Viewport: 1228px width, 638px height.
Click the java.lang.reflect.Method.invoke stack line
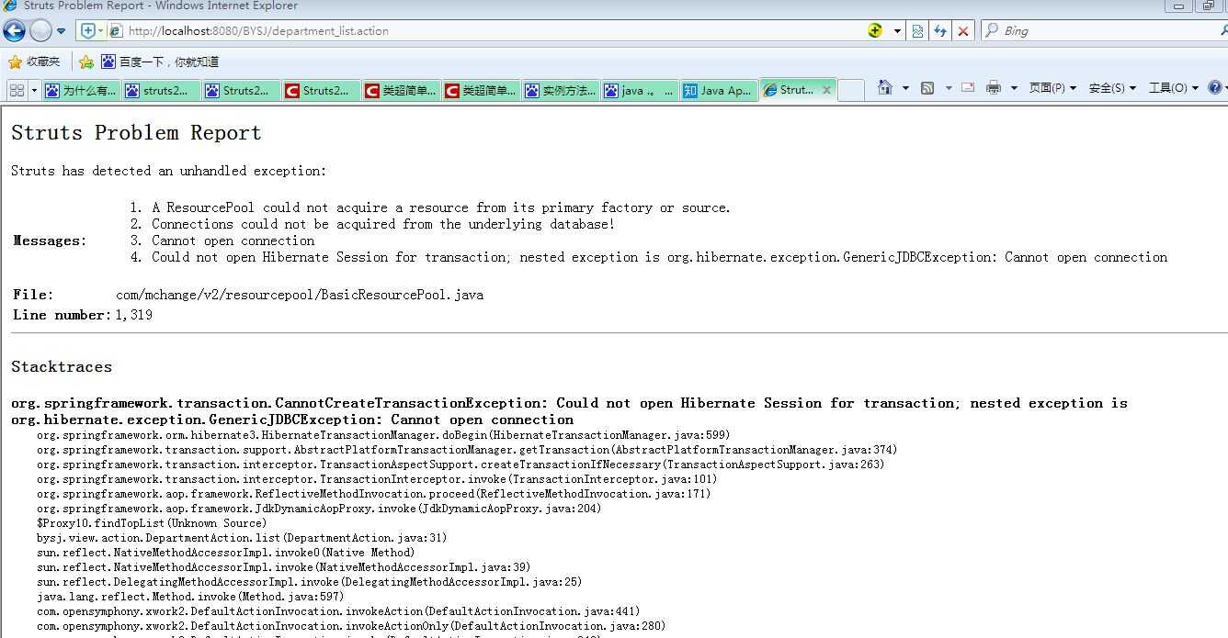(x=190, y=597)
